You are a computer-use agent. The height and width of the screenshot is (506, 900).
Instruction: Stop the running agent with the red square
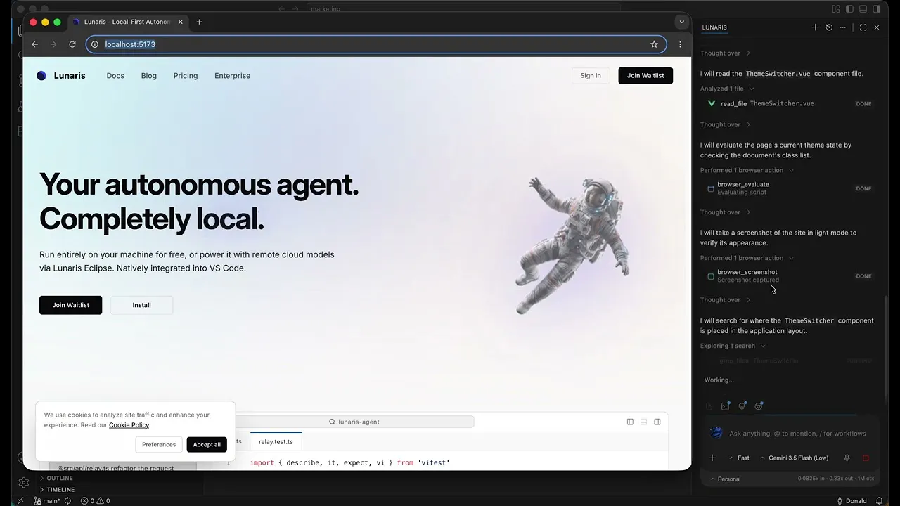point(866,458)
